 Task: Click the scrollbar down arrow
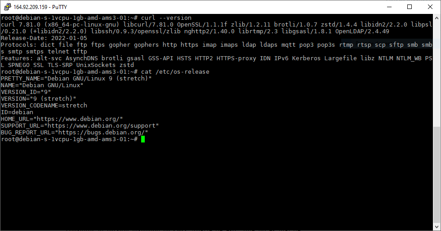[437, 227]
